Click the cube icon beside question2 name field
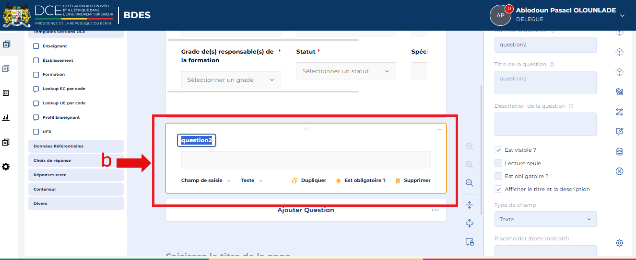The width and height of the screenshot is (636, 260). pos(619,52)
